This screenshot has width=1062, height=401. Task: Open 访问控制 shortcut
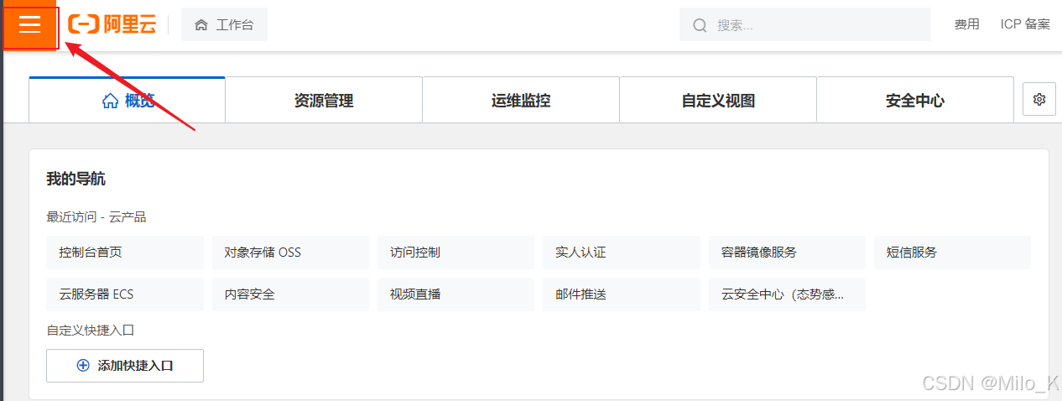tap(456, 253)
